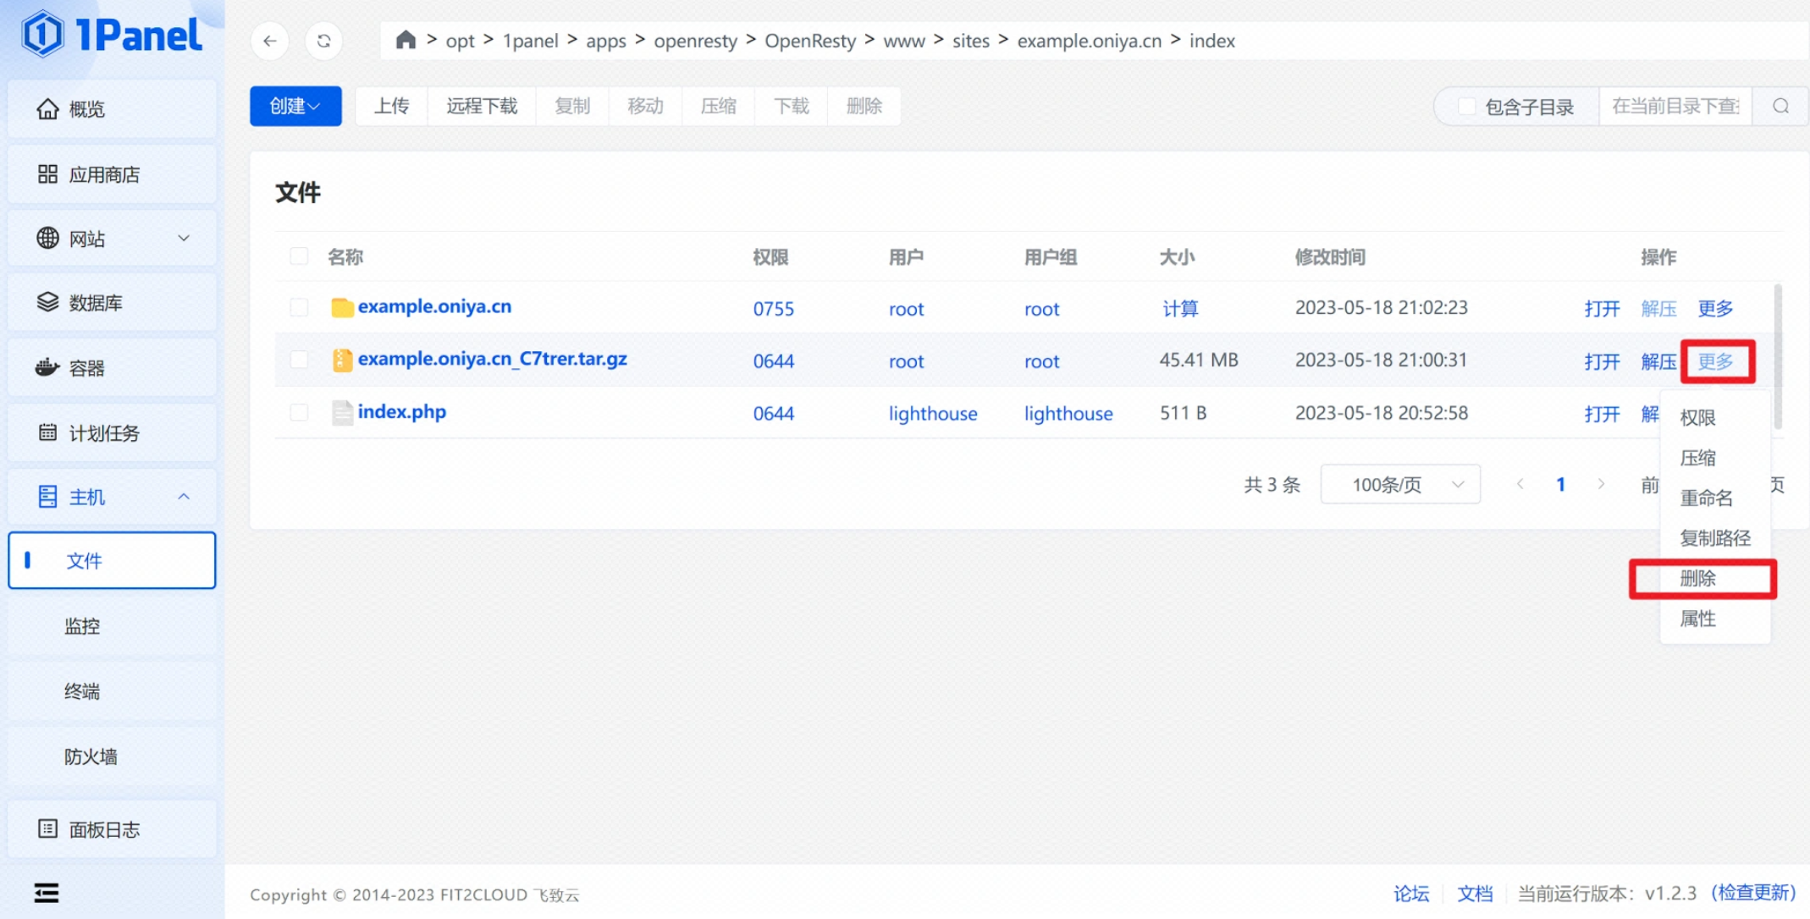Image resolution: width=1810 pixels, height=919 pixels.
Task: Select the index.php row checkbox
Action: click(299, 412)
